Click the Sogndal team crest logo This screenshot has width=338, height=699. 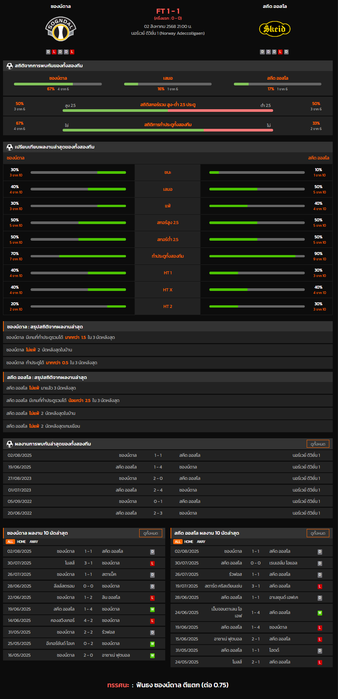60,29
